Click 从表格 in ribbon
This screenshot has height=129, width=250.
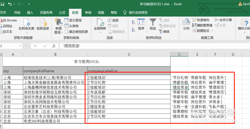[x=71, y=26]
